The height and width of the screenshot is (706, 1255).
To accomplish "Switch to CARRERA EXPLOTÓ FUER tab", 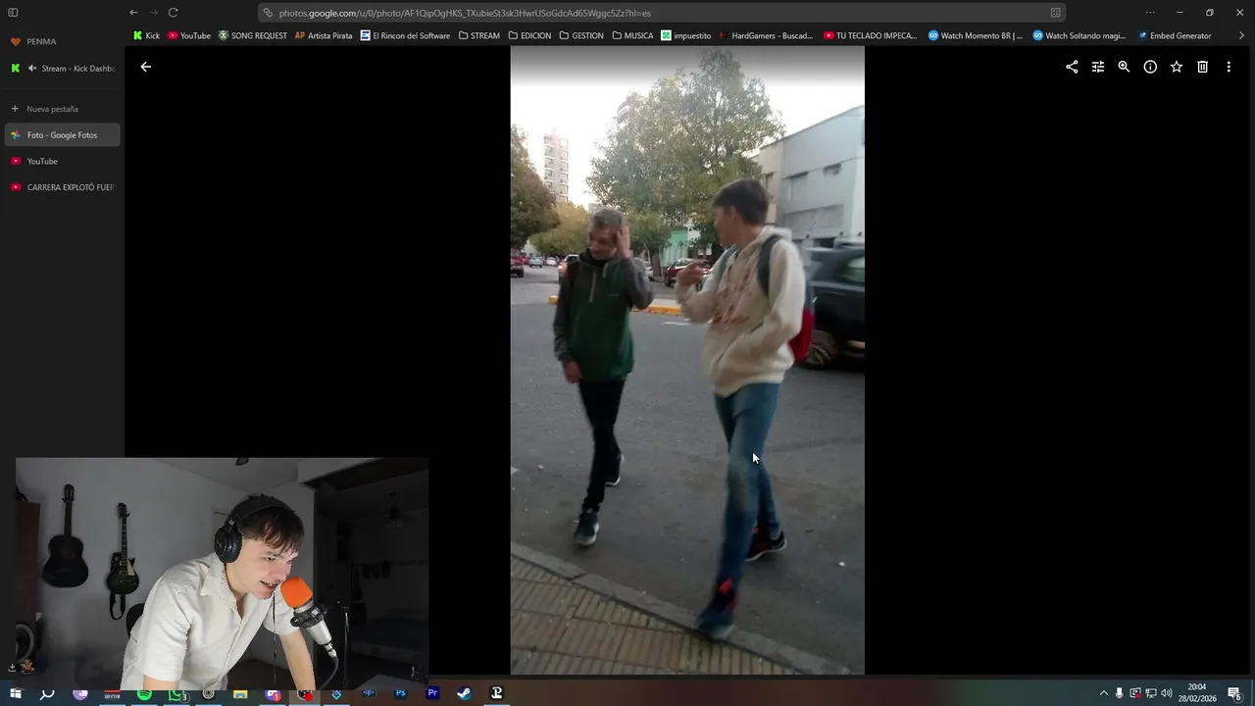I will [63, 187].
